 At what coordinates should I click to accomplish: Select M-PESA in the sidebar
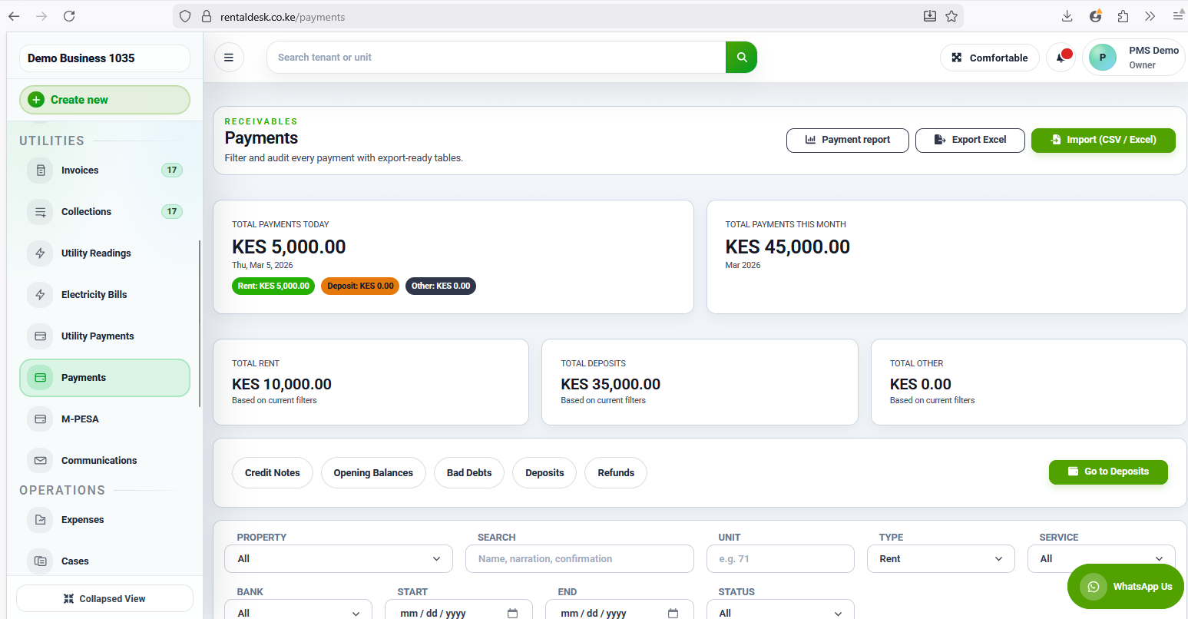(x=80, y=419)
